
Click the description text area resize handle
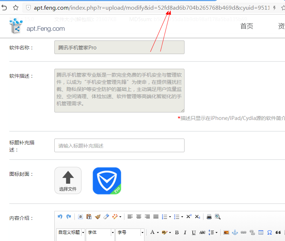click(x=182, y=110)
